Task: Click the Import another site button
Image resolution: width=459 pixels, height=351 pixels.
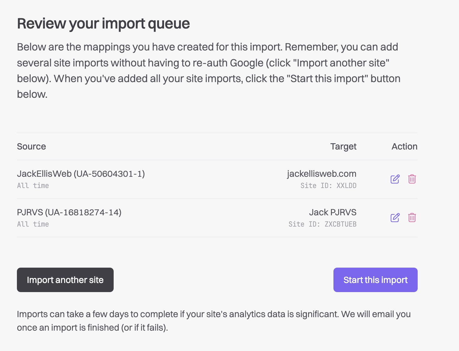Action: (x=65, y=280)
